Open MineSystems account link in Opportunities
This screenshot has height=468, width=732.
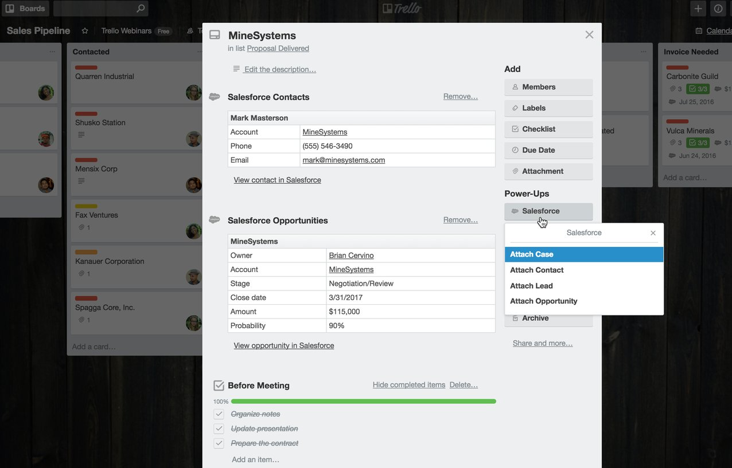pos(351,269)
